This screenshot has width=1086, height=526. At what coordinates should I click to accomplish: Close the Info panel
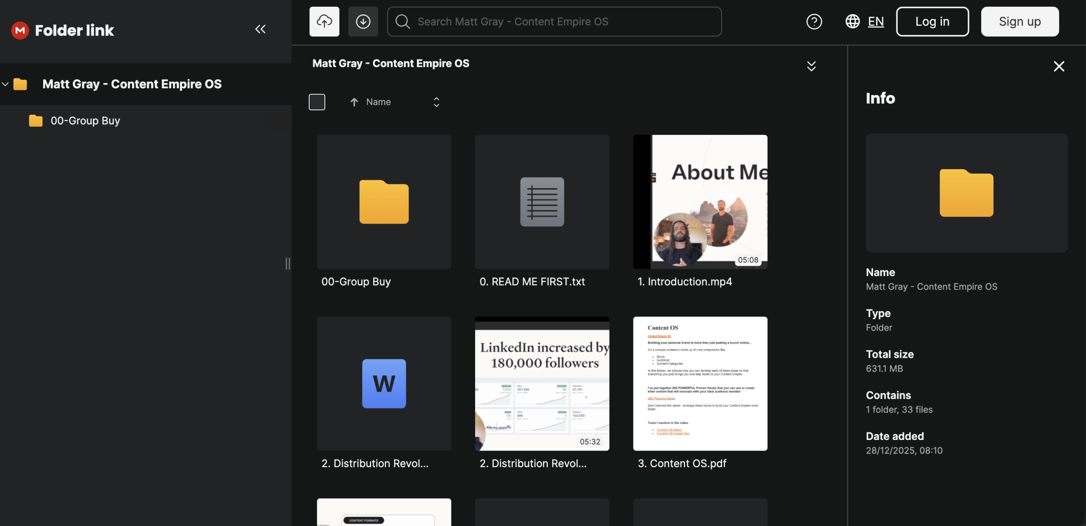1059,66
